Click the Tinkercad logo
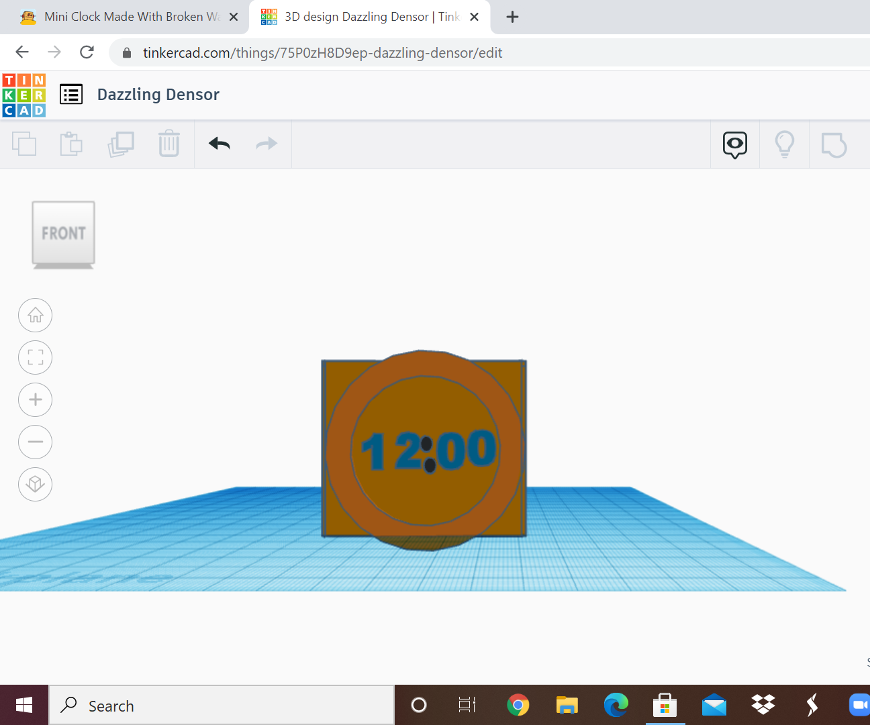 click(24, 95)
